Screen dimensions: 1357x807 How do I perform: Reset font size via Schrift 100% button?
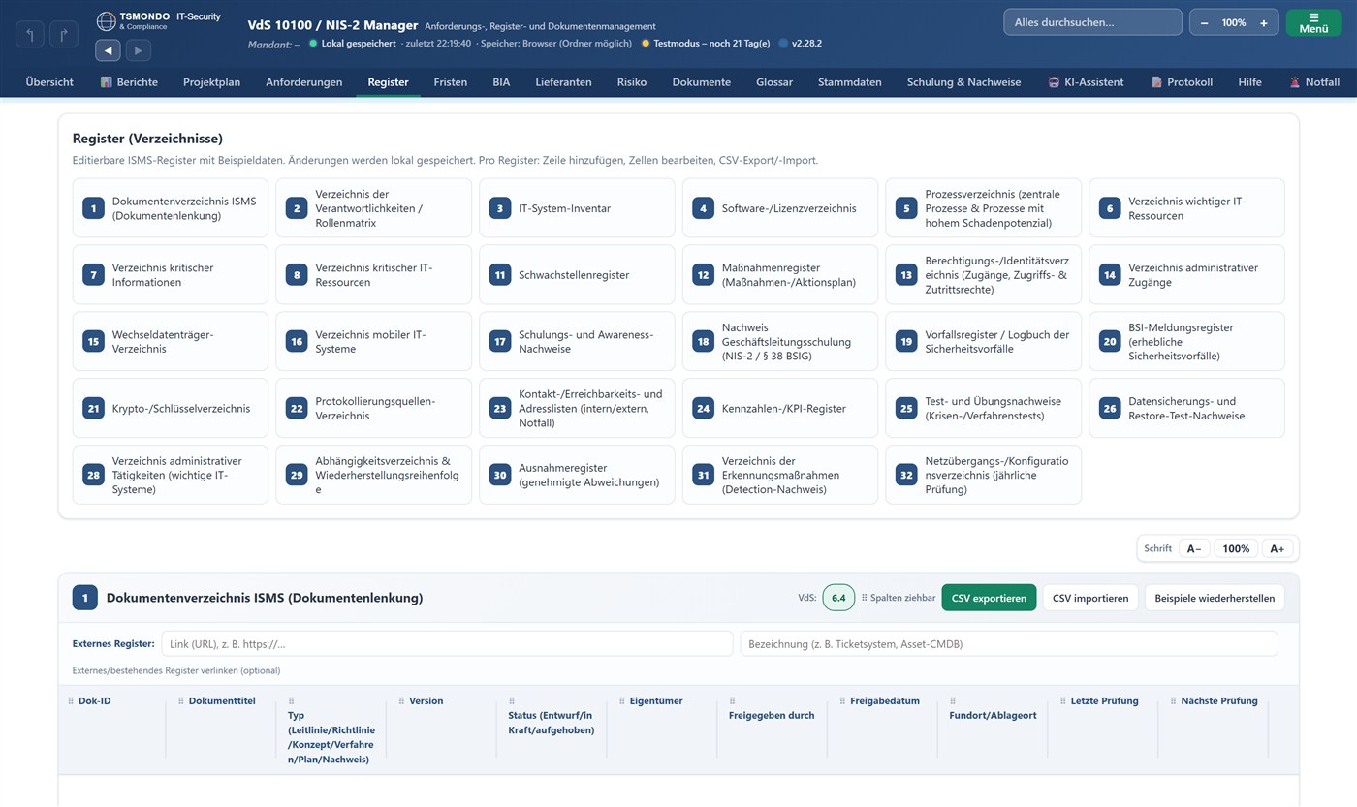pyautogui.click(x=1236, y=548)
